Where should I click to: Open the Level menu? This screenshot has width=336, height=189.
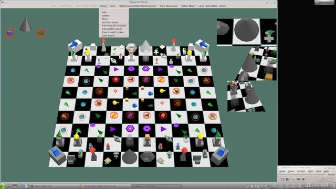pyautogui.click(x=201, y=6)
